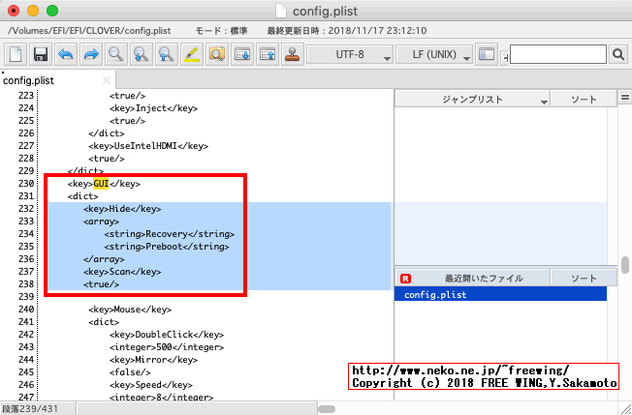The height and width of the screenshot is (415, 632).
Task: Click the Scan key on line 237
Action: click(119, 272)
